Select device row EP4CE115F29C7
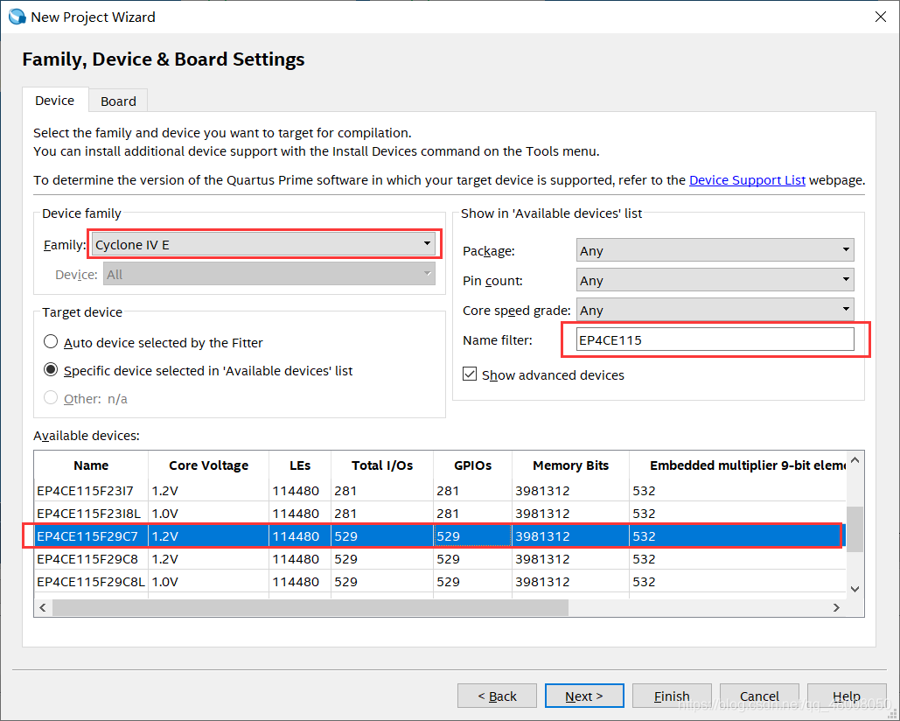 440,536
